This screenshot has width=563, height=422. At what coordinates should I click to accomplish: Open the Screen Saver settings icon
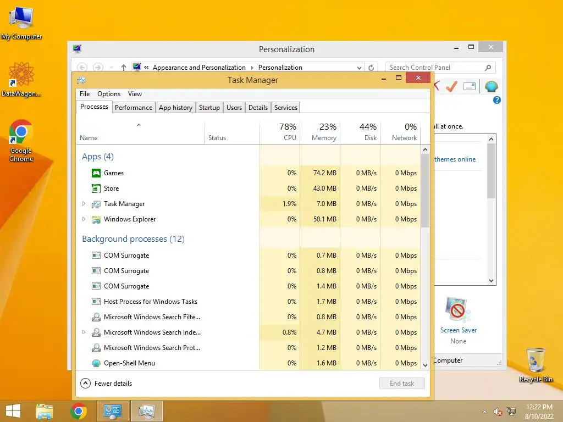tap(457, 310)
